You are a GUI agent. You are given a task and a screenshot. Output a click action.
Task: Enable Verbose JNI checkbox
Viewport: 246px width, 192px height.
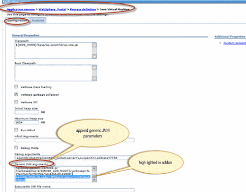[x=16, y=102]
